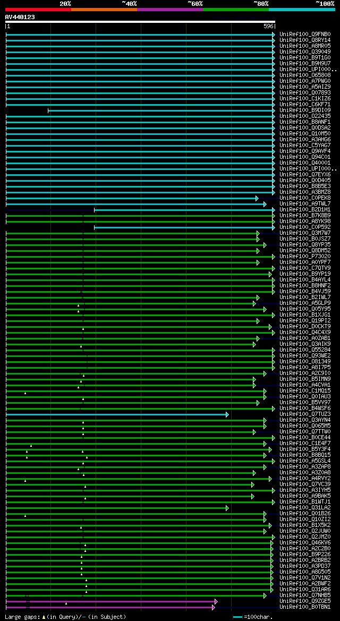Click the arrowhead ending the UniRef100_Q31LA2 bar
Image resolution: width=340 pixels, height=621 pixels.
pos(227,508)
